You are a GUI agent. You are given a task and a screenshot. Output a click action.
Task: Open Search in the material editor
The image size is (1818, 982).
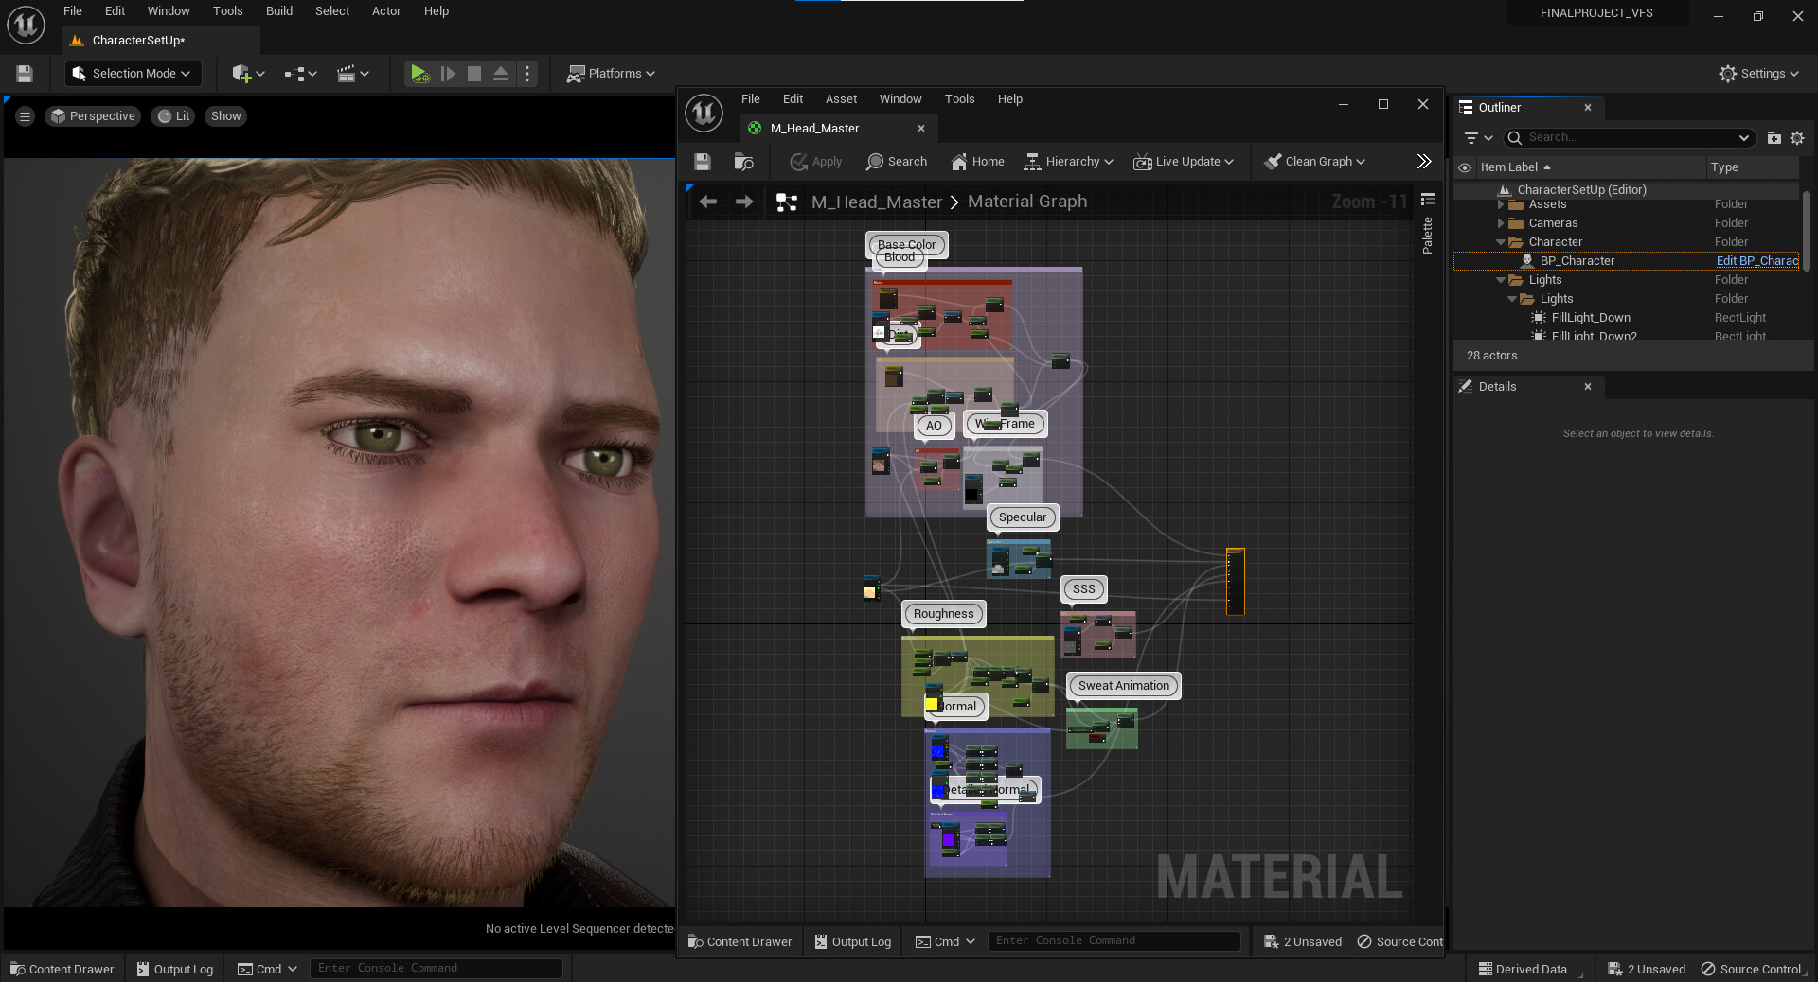(896, 162)
